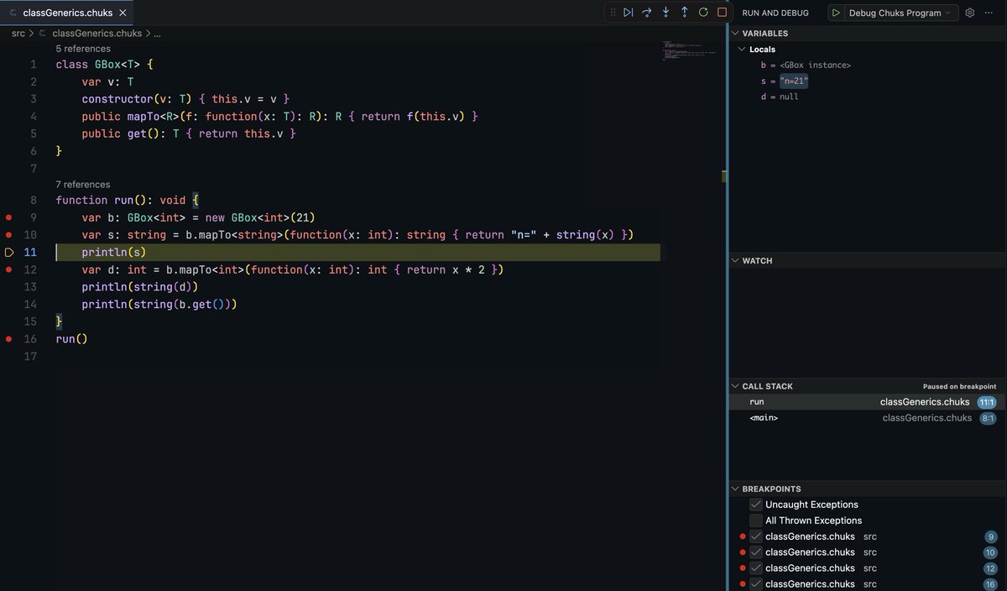Click line badge 9 in breakpoints list
The height and width of the screenshot is (591, 1007).
pyautogui.click(x=991, y=536)
